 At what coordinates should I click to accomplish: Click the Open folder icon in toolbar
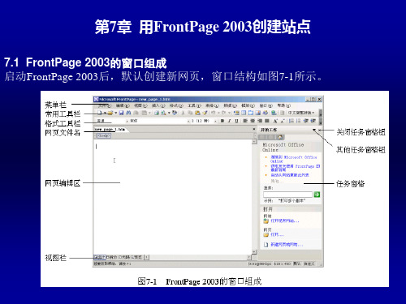point(110,113)
